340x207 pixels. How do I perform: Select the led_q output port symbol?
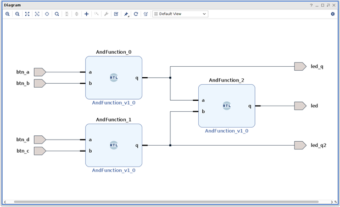tap(300, 67)
